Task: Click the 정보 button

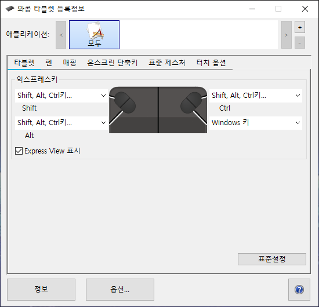Action: pyautogui.click(x=41, y=290)
